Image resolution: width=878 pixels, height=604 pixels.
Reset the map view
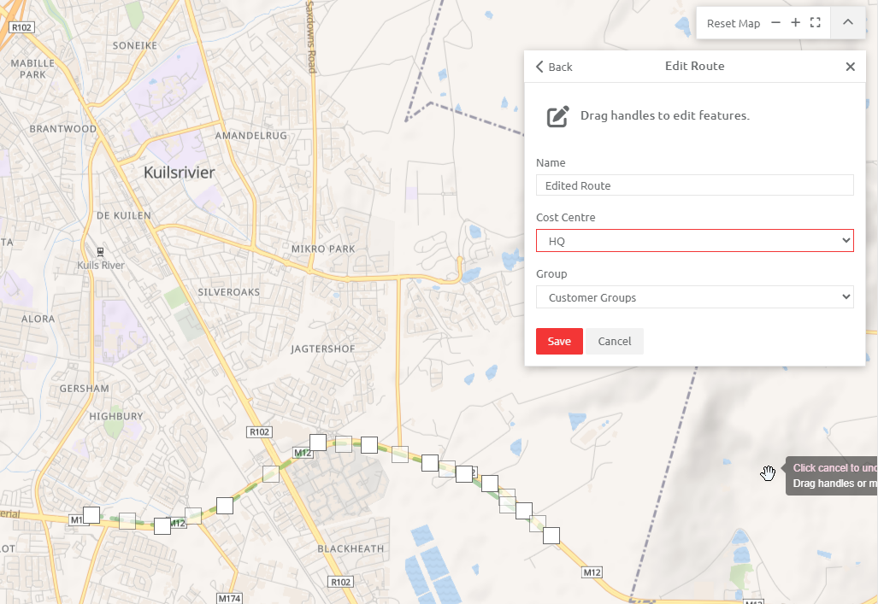(x=734, y=23)
